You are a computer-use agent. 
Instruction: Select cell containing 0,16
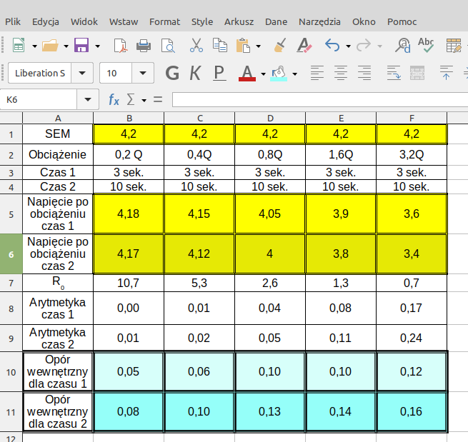412,411
